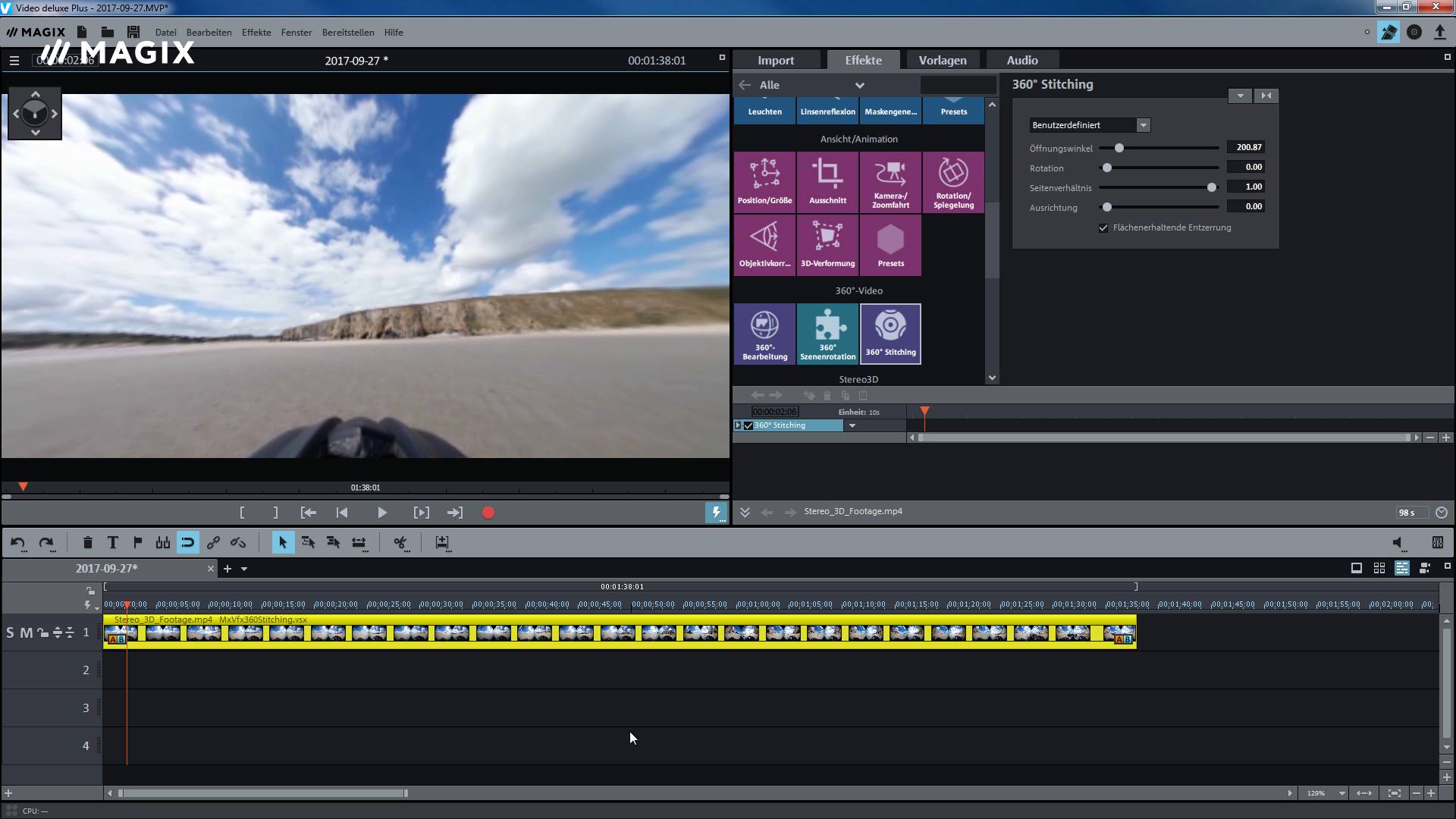Open the 360°-Bearbeitung effect
The image size is (1456, 819).
[764, 334]
